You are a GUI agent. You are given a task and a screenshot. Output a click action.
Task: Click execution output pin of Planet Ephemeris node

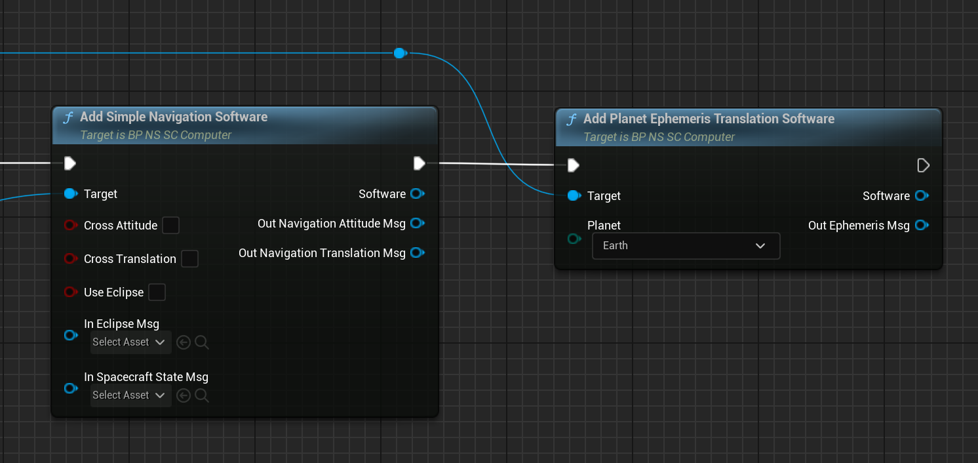923,165
